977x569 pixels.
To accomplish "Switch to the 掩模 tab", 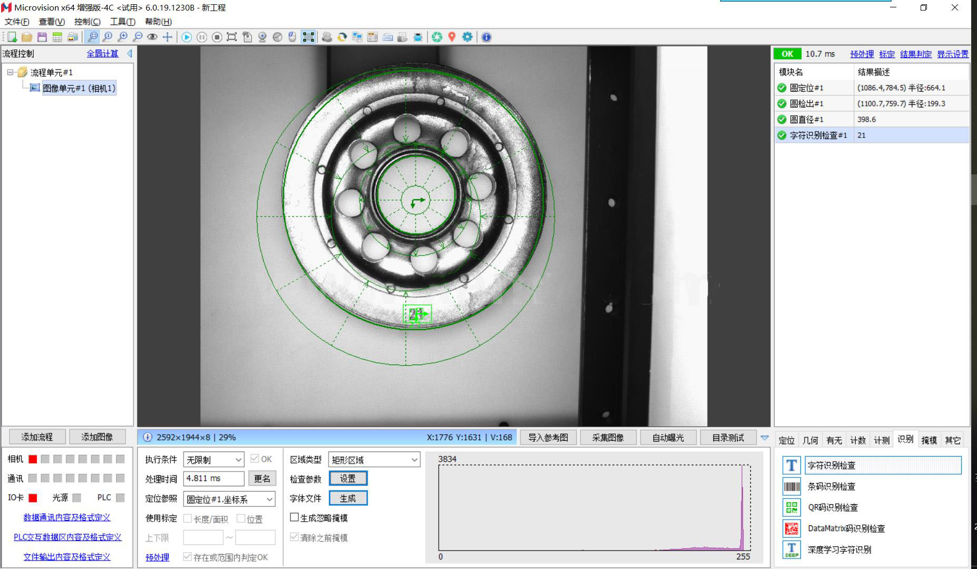I will [x=929, y=440].
